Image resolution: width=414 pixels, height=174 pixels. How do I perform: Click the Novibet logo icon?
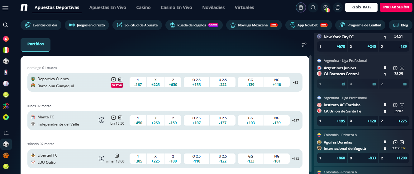(24, 7)
